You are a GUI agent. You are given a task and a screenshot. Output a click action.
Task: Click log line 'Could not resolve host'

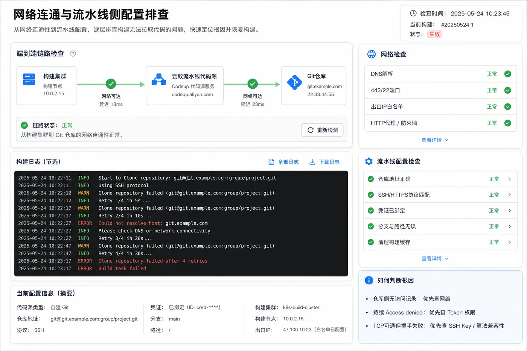pos(153,223)
